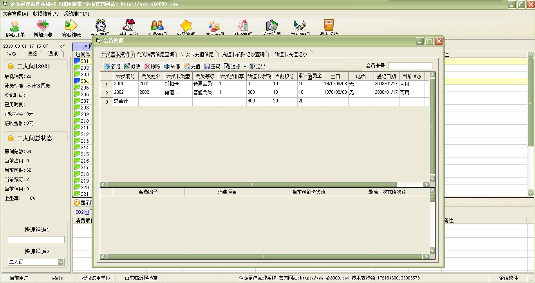
Task: Click 修改 to edit the member
Action: [132, 66]
